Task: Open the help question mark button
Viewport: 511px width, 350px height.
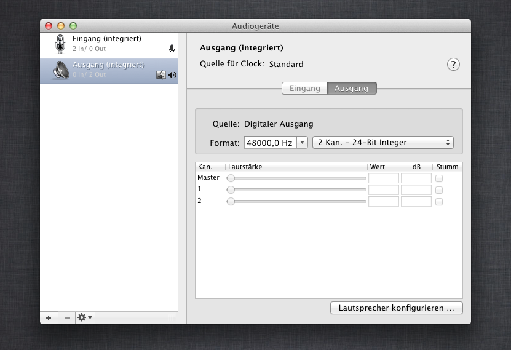Action: coord(453,65)
